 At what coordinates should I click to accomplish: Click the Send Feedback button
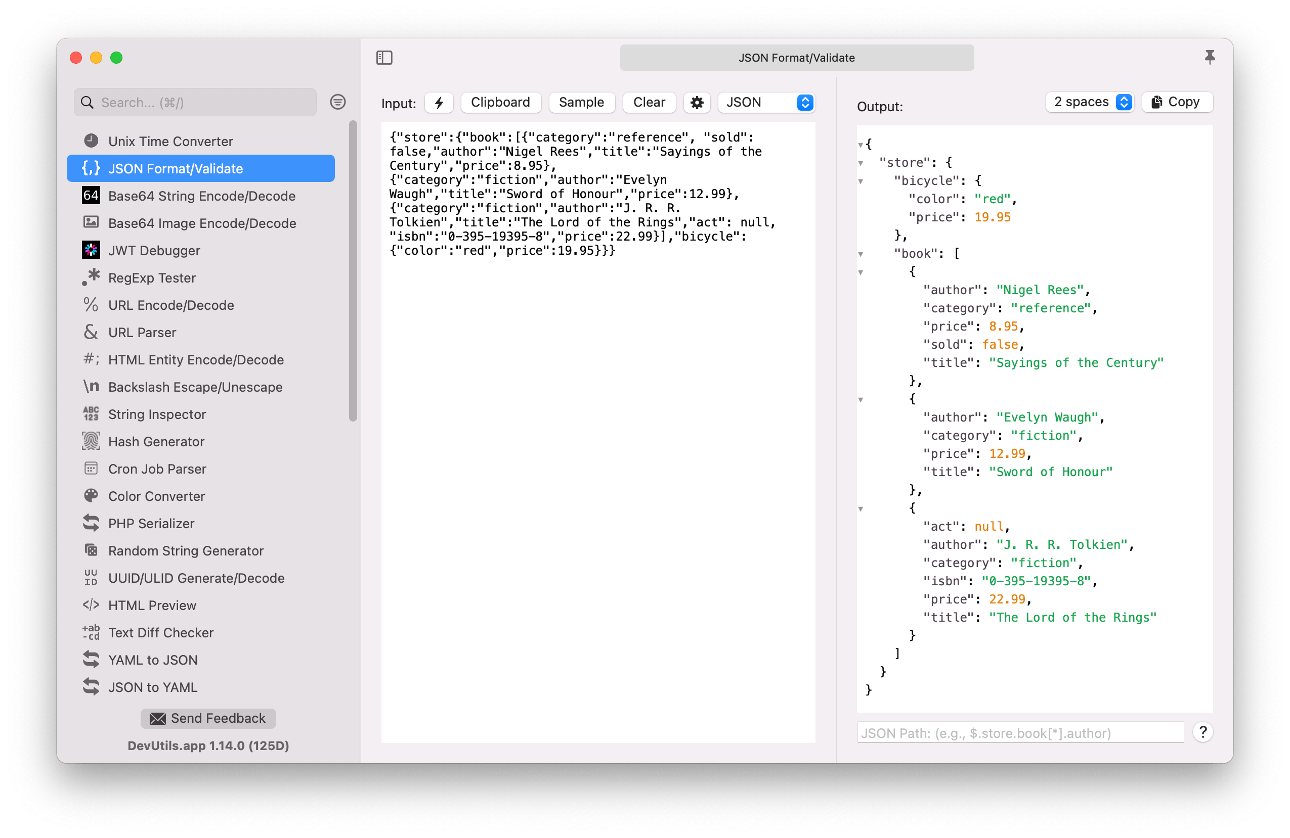pyautogui.click(x=206, y=717)
